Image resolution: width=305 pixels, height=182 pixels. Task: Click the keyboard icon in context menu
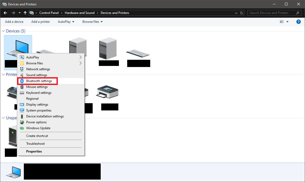22,93
